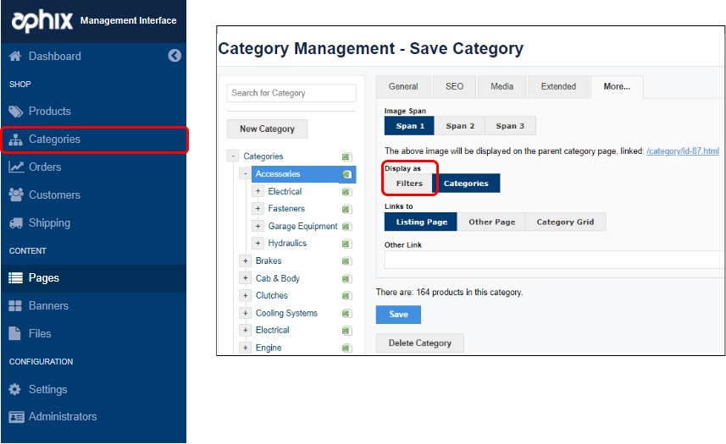726x444 pixels.
Task: Click the Shipping truck icon
Action: [x=15, y=223]
